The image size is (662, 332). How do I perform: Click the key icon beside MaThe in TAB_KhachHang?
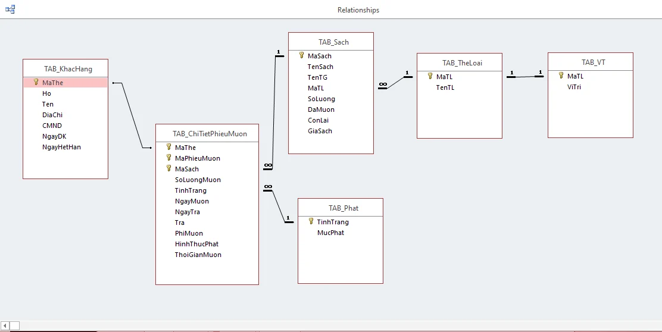coord(36,83)
